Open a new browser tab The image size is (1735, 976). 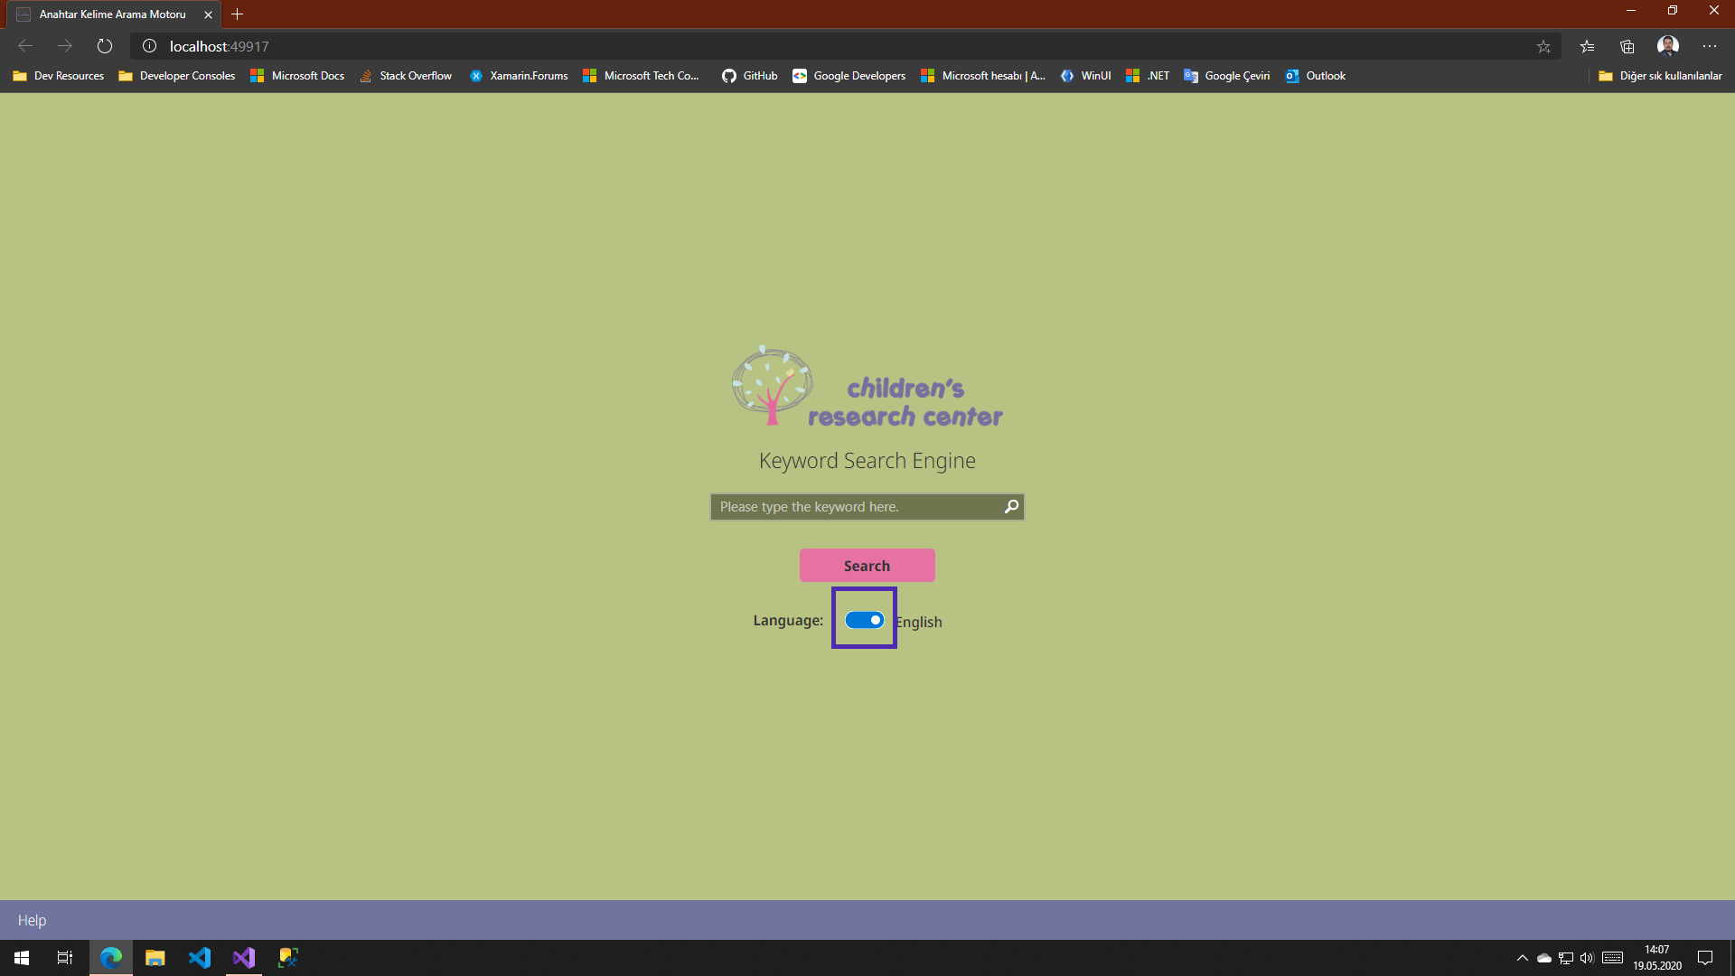pyautogui.click(x=238, y=14)
